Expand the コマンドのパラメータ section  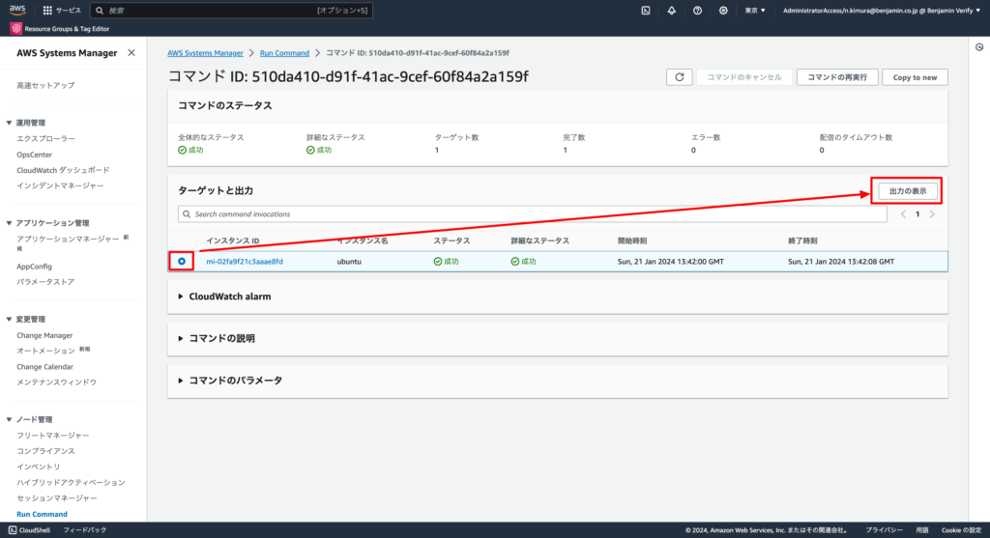pyautogui.click(x=230, y=381)
